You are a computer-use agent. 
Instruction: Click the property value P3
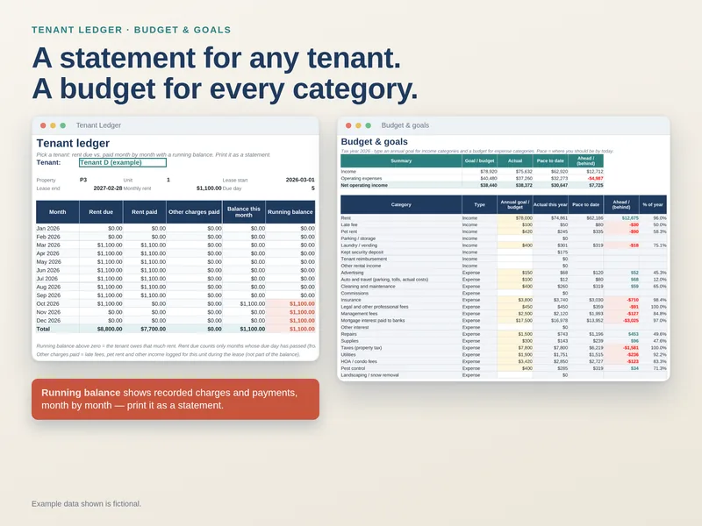coord(83,180)
